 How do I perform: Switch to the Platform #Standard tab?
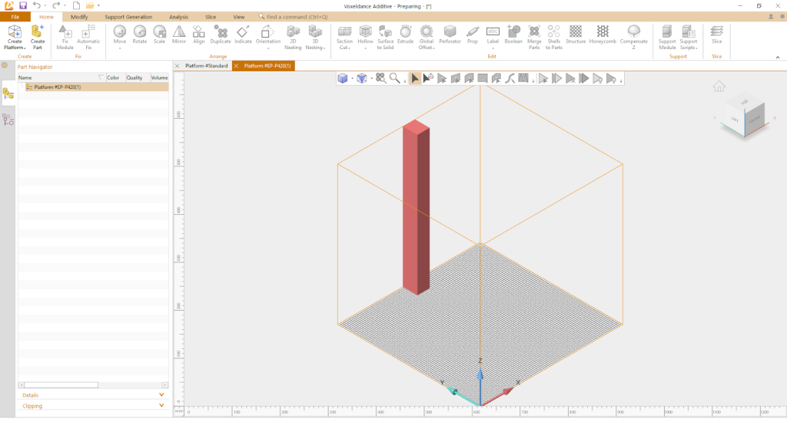[206, 66]
